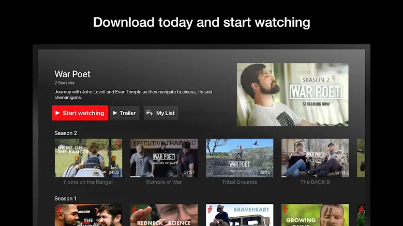403x226 pixels.
Task: Click the Season 2 row heading
Action: click(x=66, y=133)
